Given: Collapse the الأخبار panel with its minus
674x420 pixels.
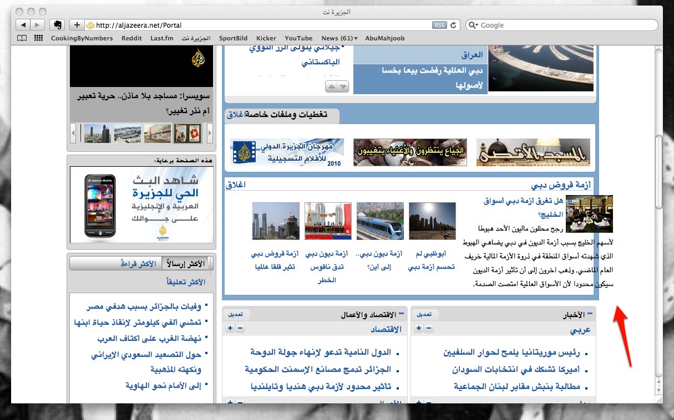Looking at the screenshot, I should tap(590, 314).
